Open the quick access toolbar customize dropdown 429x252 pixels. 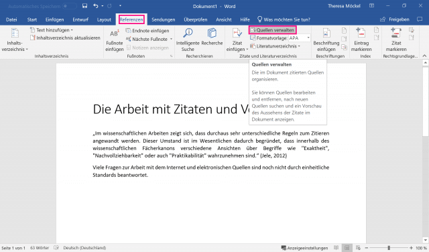(120, 6)
